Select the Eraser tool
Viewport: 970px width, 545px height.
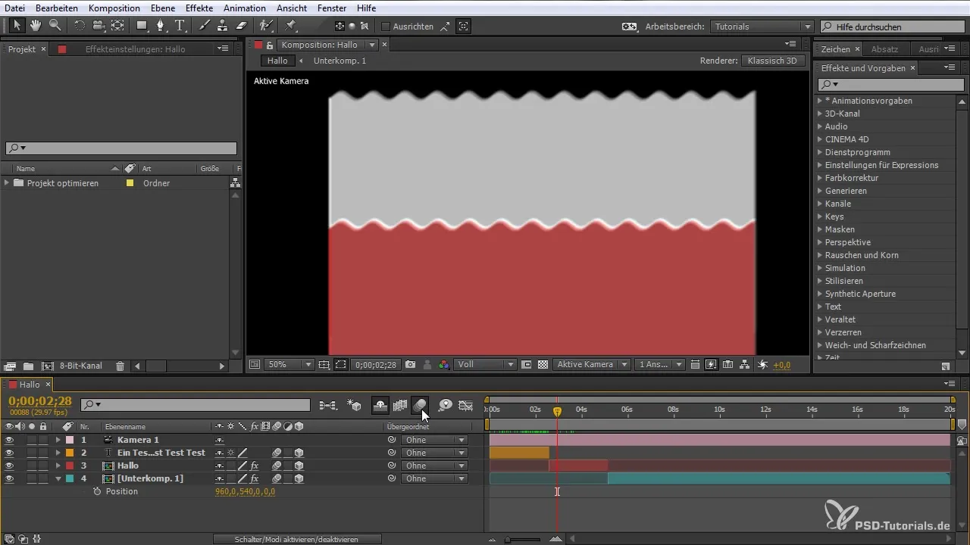tap(241, 26)
